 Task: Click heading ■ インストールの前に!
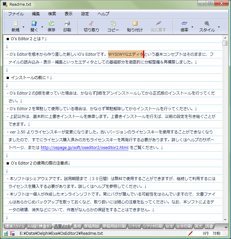click(27, 78)
